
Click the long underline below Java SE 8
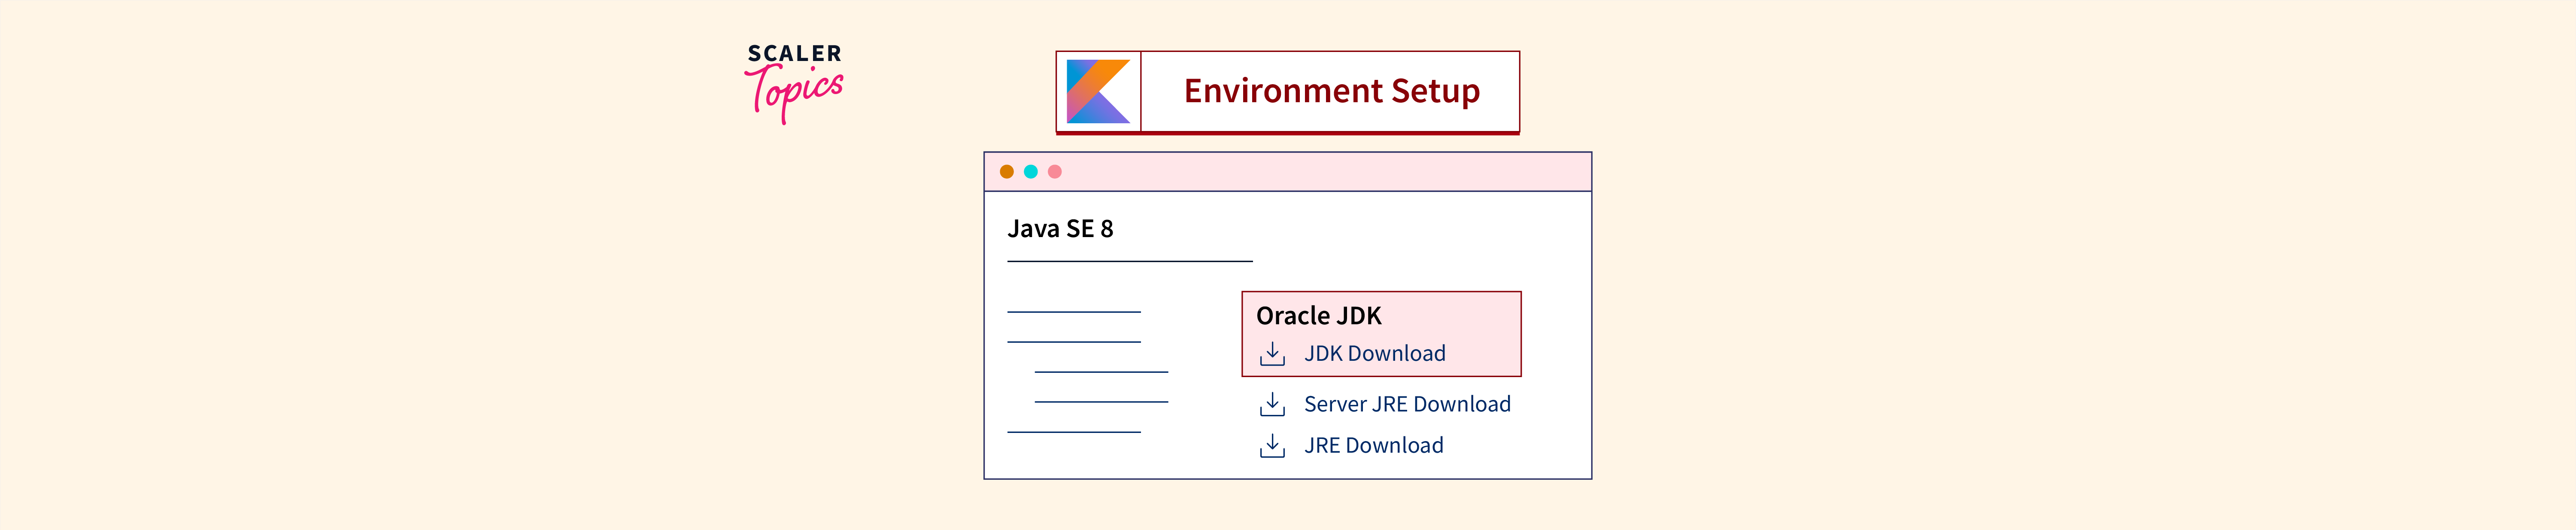tap(1129, 261)
